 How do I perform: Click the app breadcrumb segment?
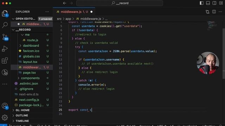point(68,19)
